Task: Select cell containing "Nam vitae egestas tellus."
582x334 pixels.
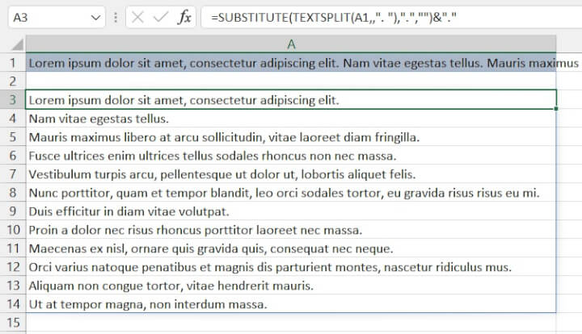Action: coord(99,119)
